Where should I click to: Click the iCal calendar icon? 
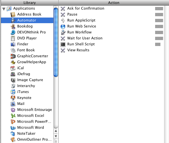[13, 68]
